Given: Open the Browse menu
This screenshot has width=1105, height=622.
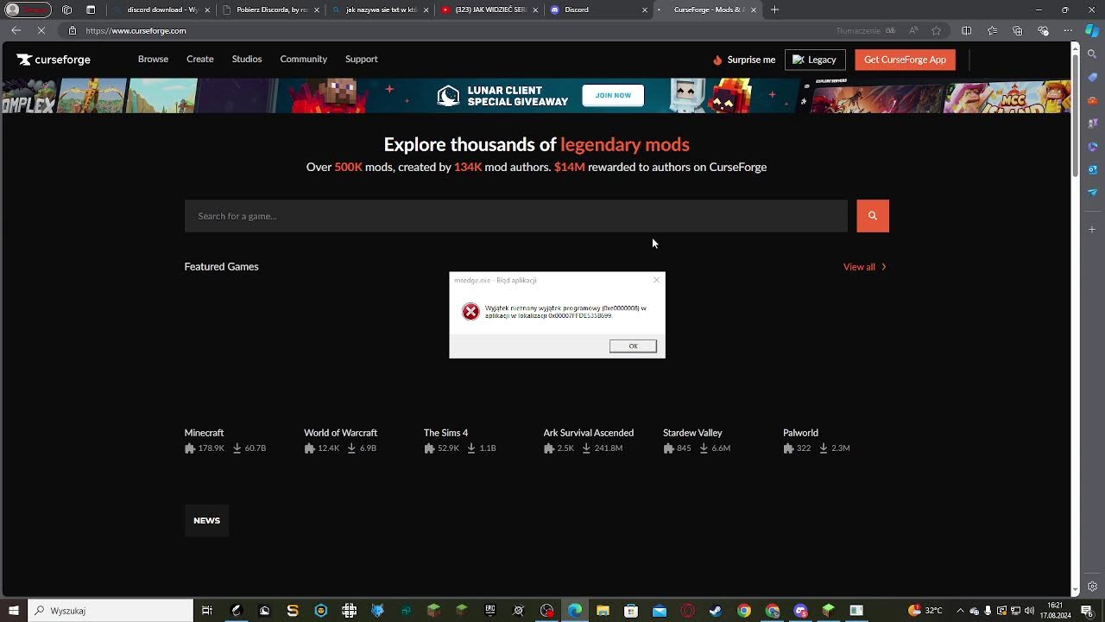Looking at the screenshot, I should (x=153, y=59).
